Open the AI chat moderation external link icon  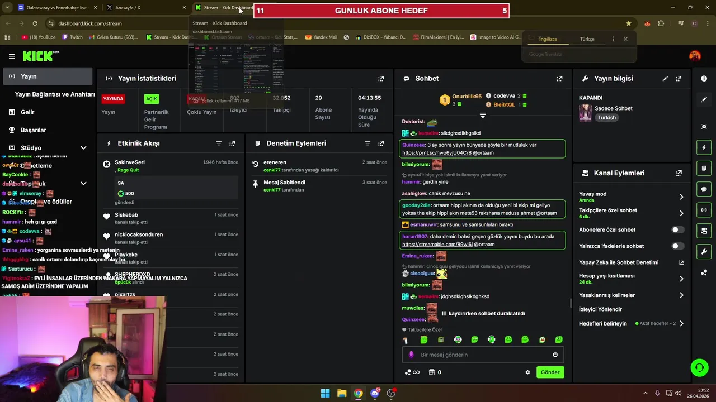(681, 262)
